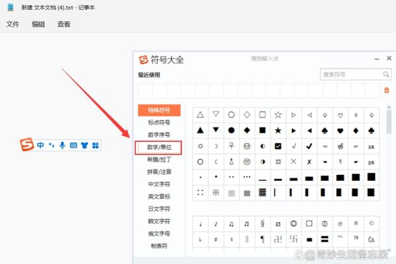Insert the quarter note ♩ symbol
Image resolution: width=396 pixels, height=264 pixels.
point(200,224)
